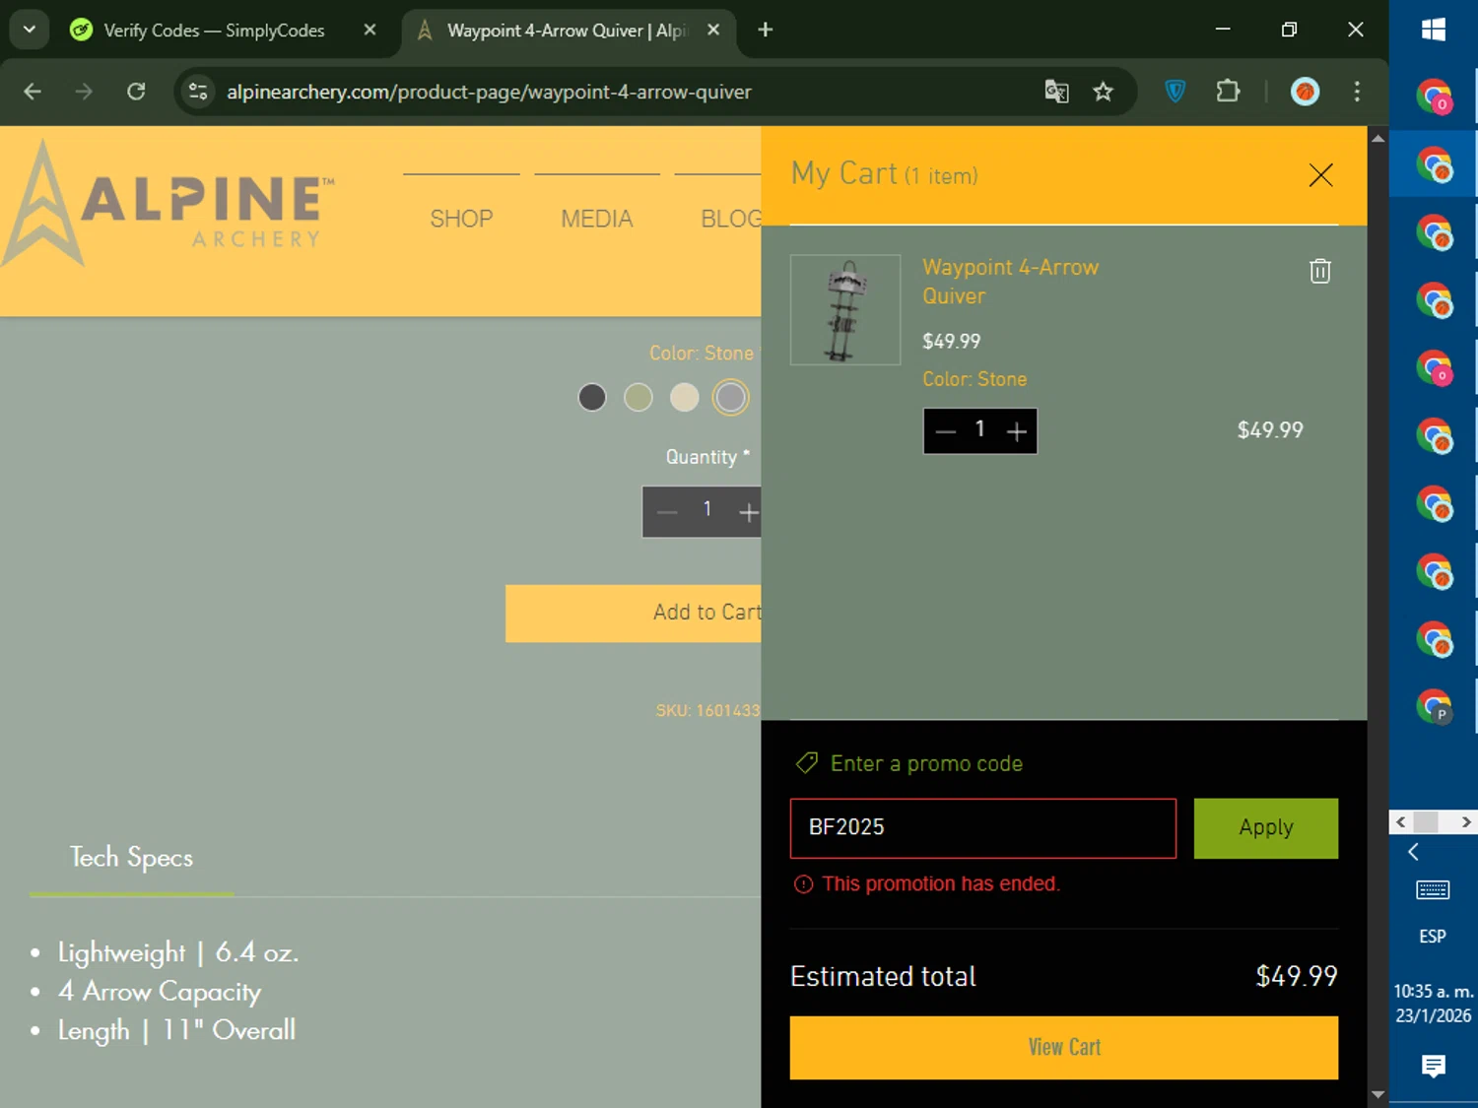Increase product page quantity with plus
This screenshot has width=1478, height=1108.
[x=749, y=512]
